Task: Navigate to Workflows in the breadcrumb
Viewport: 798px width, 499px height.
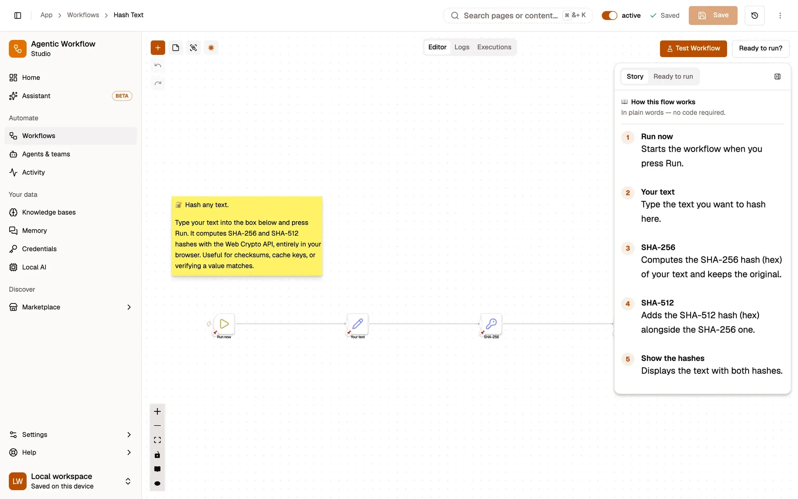Action: point(83,15)
